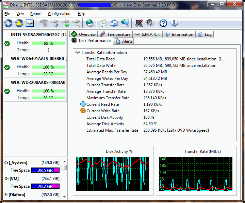Click the WD6401AALS 33 °C temperature bar

pos(48,74)
